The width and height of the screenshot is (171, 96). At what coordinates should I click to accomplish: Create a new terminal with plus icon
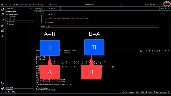[153, 51]
